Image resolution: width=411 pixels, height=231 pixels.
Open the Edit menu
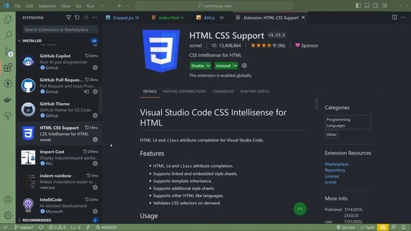coord(30,6)
